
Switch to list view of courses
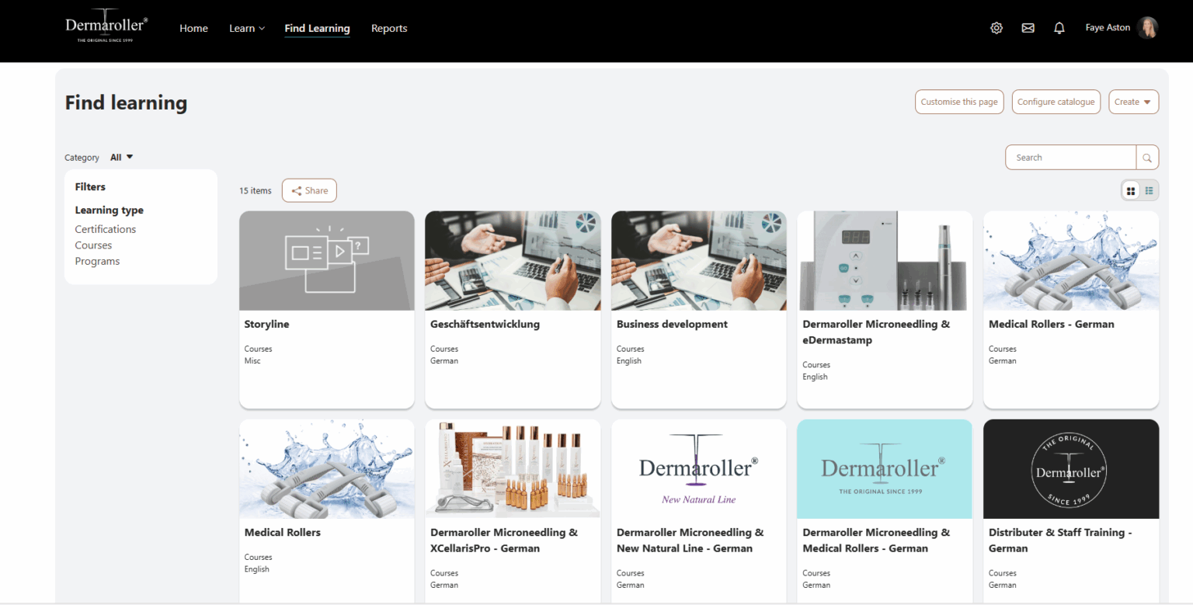(x=1149, y=190)
